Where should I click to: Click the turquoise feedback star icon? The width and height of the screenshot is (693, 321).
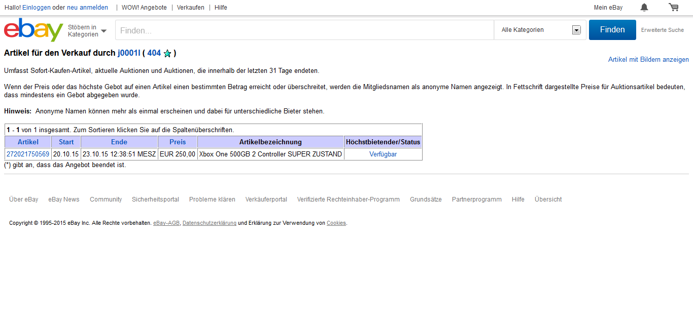tap(167, 53)
